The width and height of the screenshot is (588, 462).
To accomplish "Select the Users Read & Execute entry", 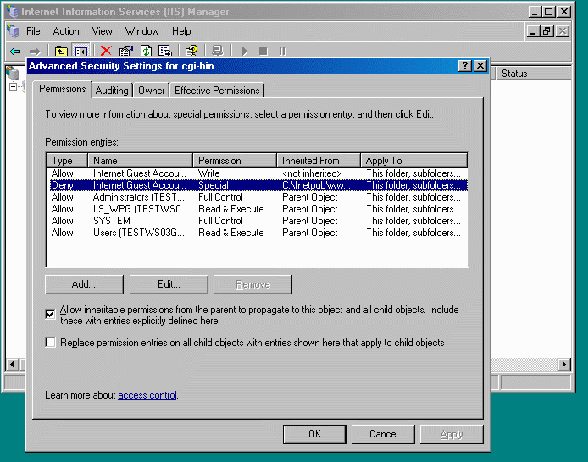I will click(x=257, y=233).
